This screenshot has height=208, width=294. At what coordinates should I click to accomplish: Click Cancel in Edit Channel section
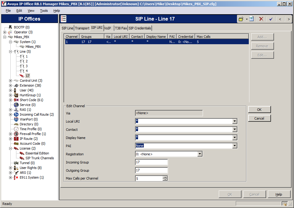click(x=259, y=118)
